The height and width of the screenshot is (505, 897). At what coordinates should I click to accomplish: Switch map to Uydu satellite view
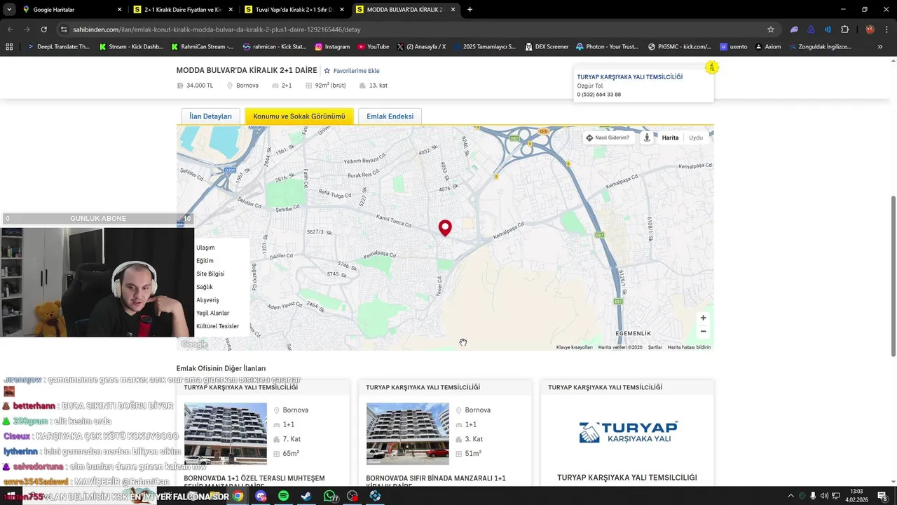(x=695, y=137)
